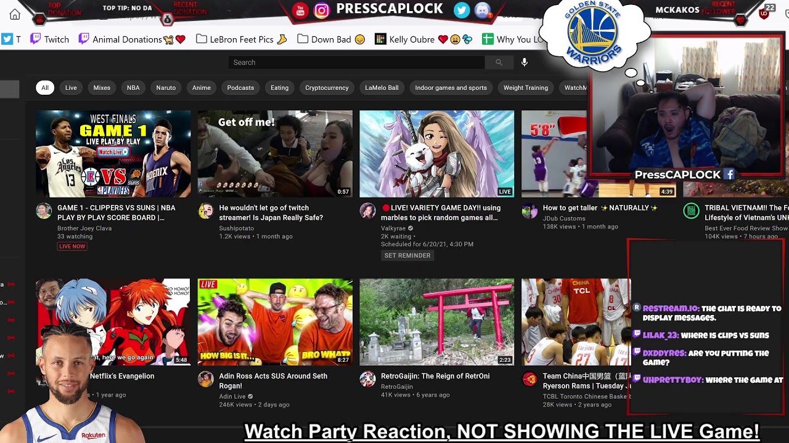Open title 'RetroGaijin: The Reign of RetrOni'

[x=435, y=376]
